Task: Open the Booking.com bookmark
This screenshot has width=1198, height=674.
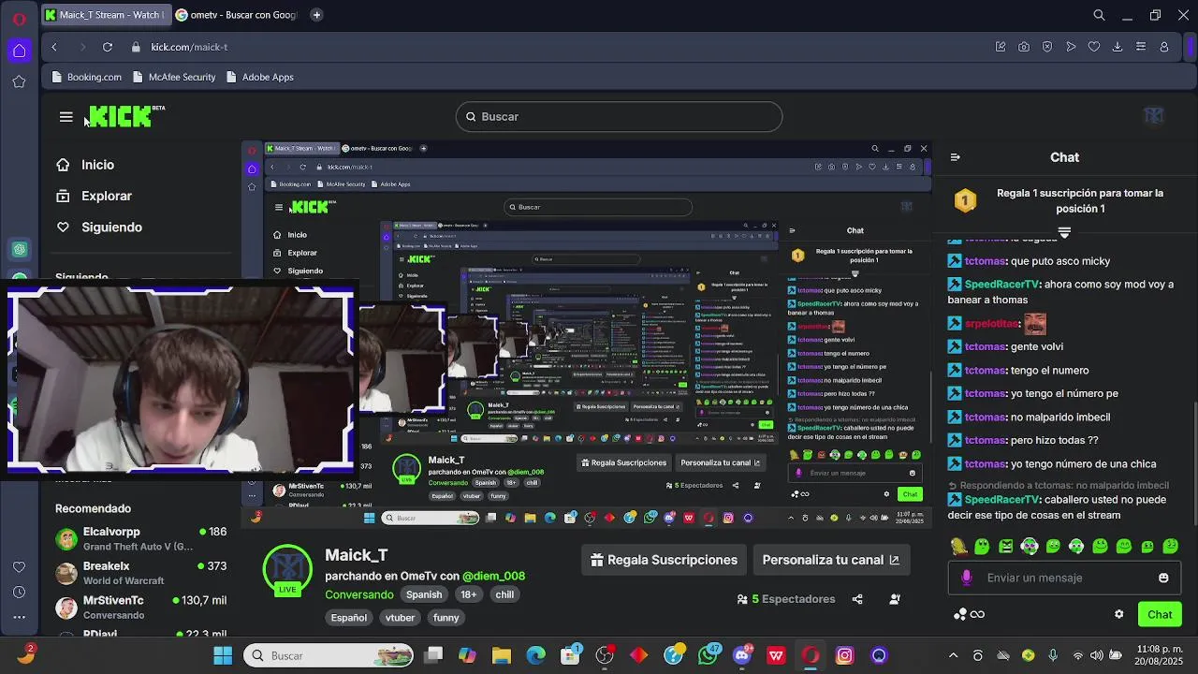Action: 86,77
